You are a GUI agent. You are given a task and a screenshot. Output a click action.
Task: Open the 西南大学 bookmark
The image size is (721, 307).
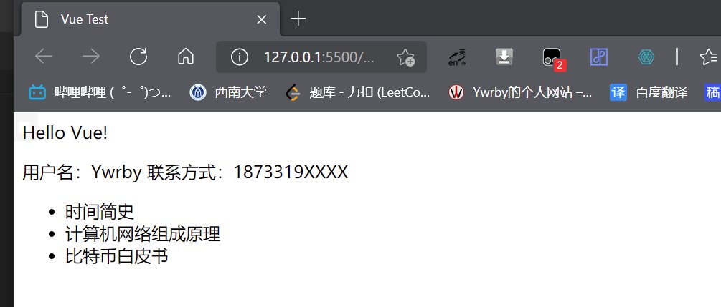228,92
